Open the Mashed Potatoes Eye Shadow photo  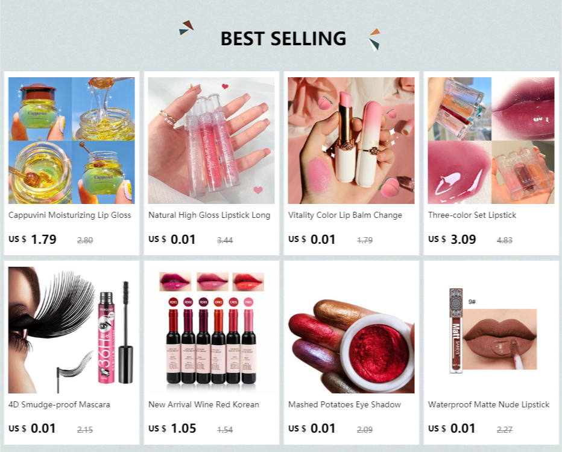(x=351, y=330)
